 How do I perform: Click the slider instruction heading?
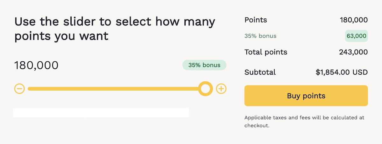[115, 29]
